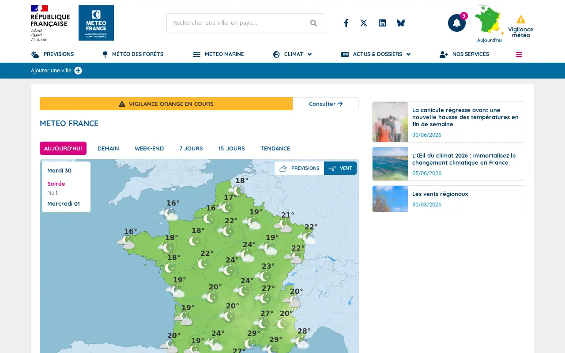
Task: Switch to the 7 Jours tab
Action: [x=191, y=148]
